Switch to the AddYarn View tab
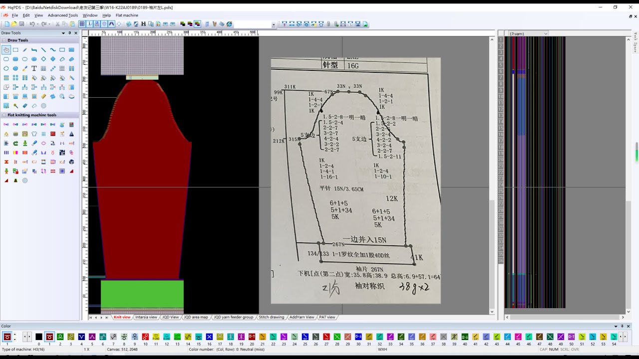 [302, 317]
